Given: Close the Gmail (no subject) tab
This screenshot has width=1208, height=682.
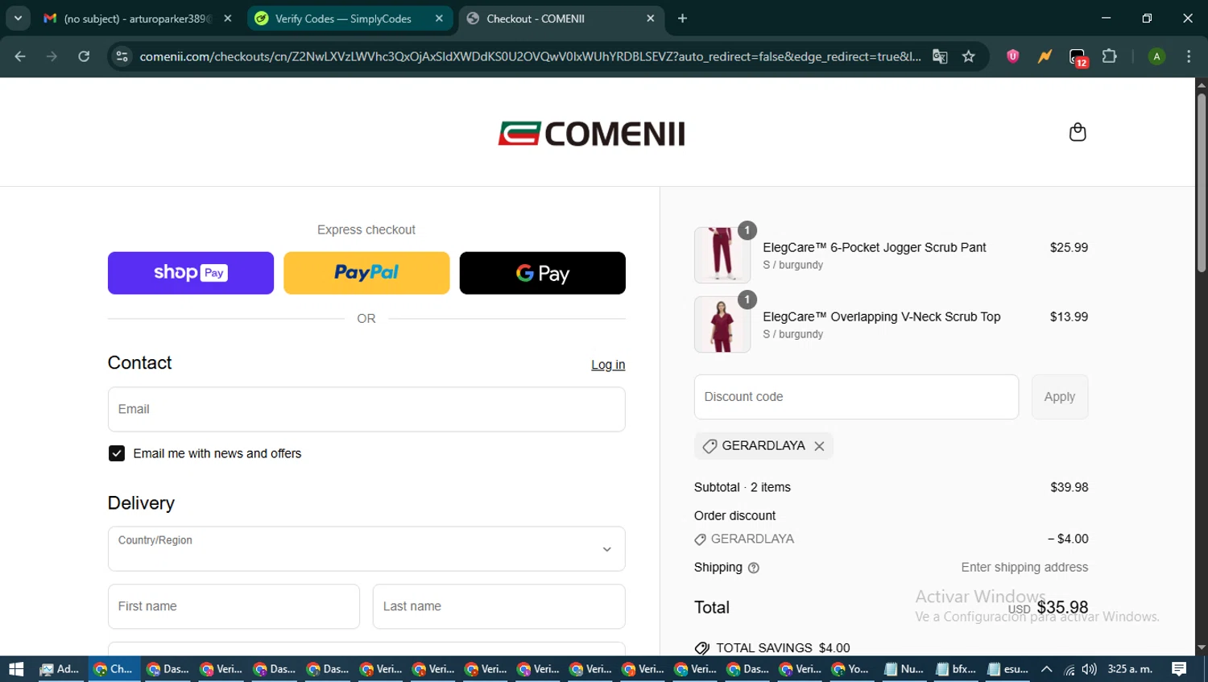Looking at the screenshot, I should click(x=228, y=19).
